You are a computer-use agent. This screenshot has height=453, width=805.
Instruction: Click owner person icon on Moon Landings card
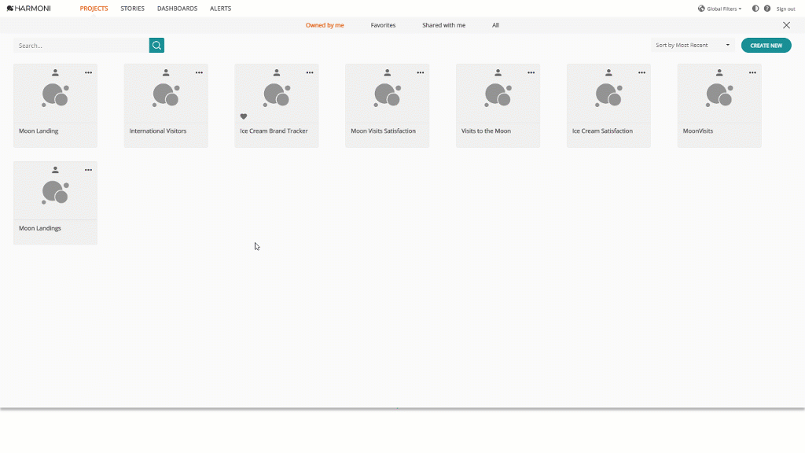pos(56,170)
